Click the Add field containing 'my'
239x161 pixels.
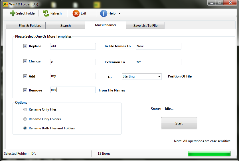pyautogui.click(x=73, y=76)
